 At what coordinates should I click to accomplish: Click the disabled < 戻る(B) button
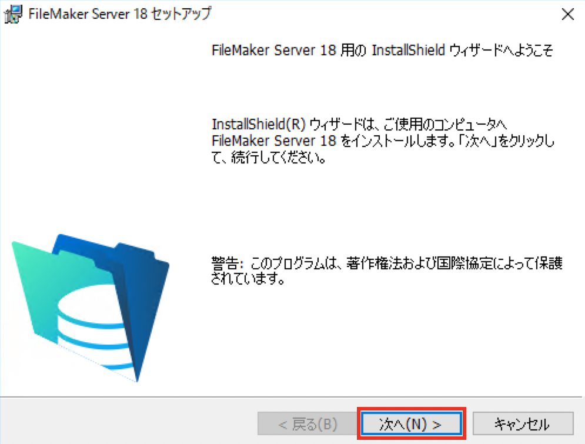click(x=307, y=423)
